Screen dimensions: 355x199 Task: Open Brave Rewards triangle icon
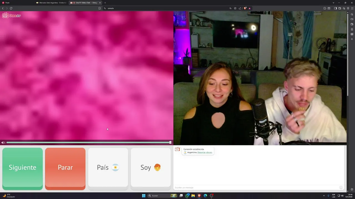pyautogui.click(x=250, y=8)
